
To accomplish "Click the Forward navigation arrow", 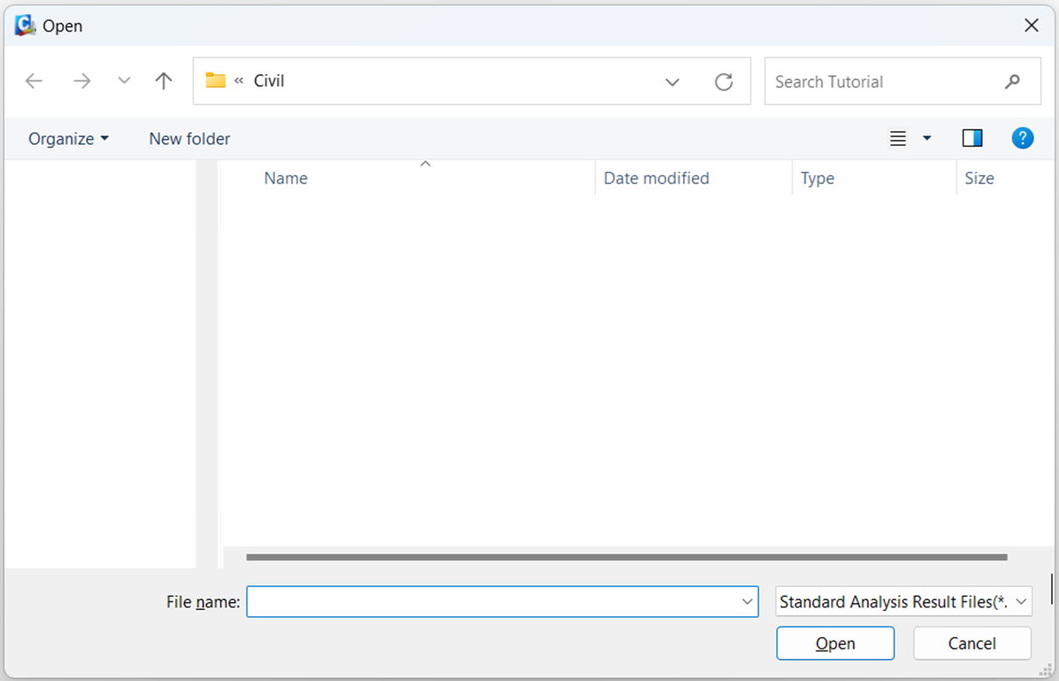I will [x=82, y=81].
